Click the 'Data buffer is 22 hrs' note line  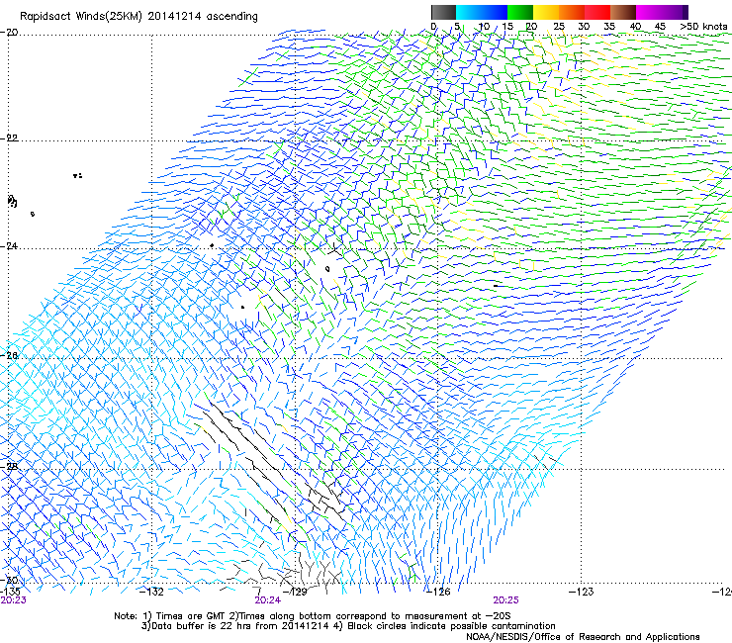coord(348,626)
